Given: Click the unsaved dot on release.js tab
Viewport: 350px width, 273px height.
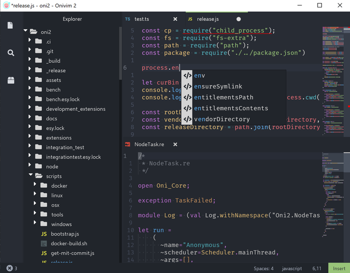Looking at the screenshot, I should 238,19.
